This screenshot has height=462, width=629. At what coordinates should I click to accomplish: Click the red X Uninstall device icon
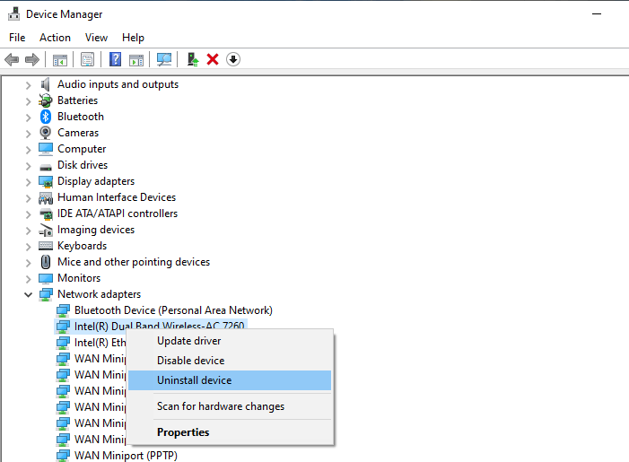(213, 59)
